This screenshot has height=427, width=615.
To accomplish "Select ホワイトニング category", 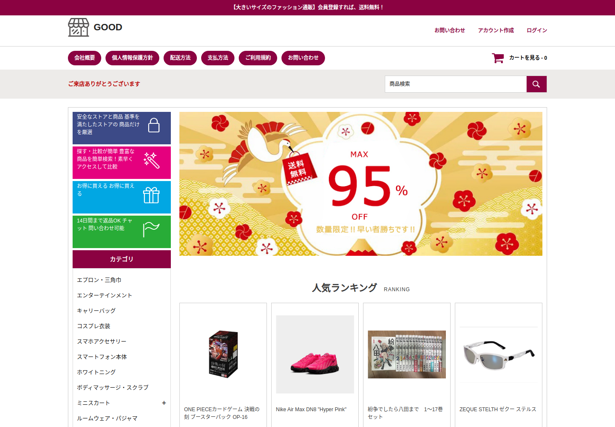I will point(96,372).
